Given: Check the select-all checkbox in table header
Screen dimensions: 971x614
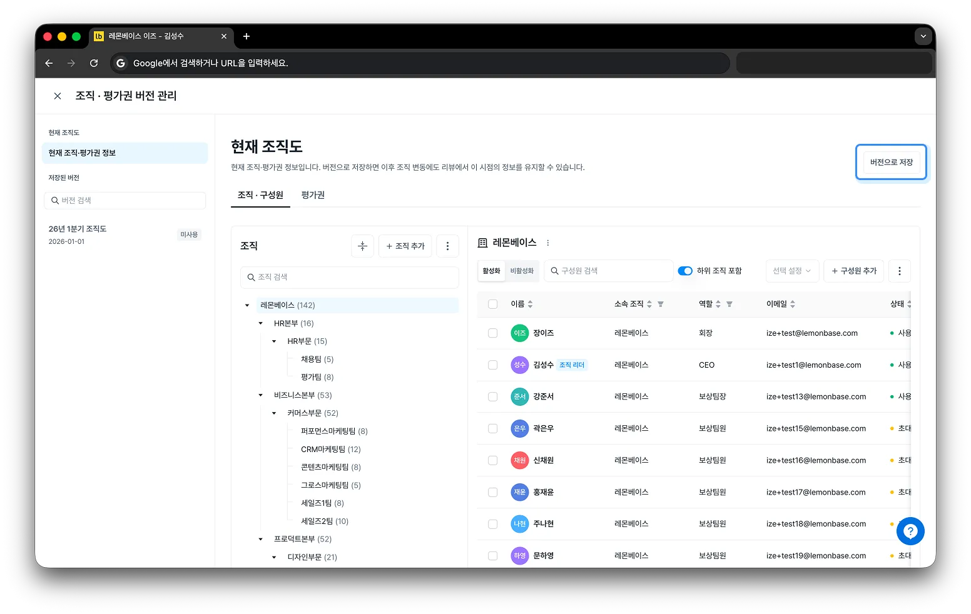Looking at the screenshot, I should pos(493,304).
